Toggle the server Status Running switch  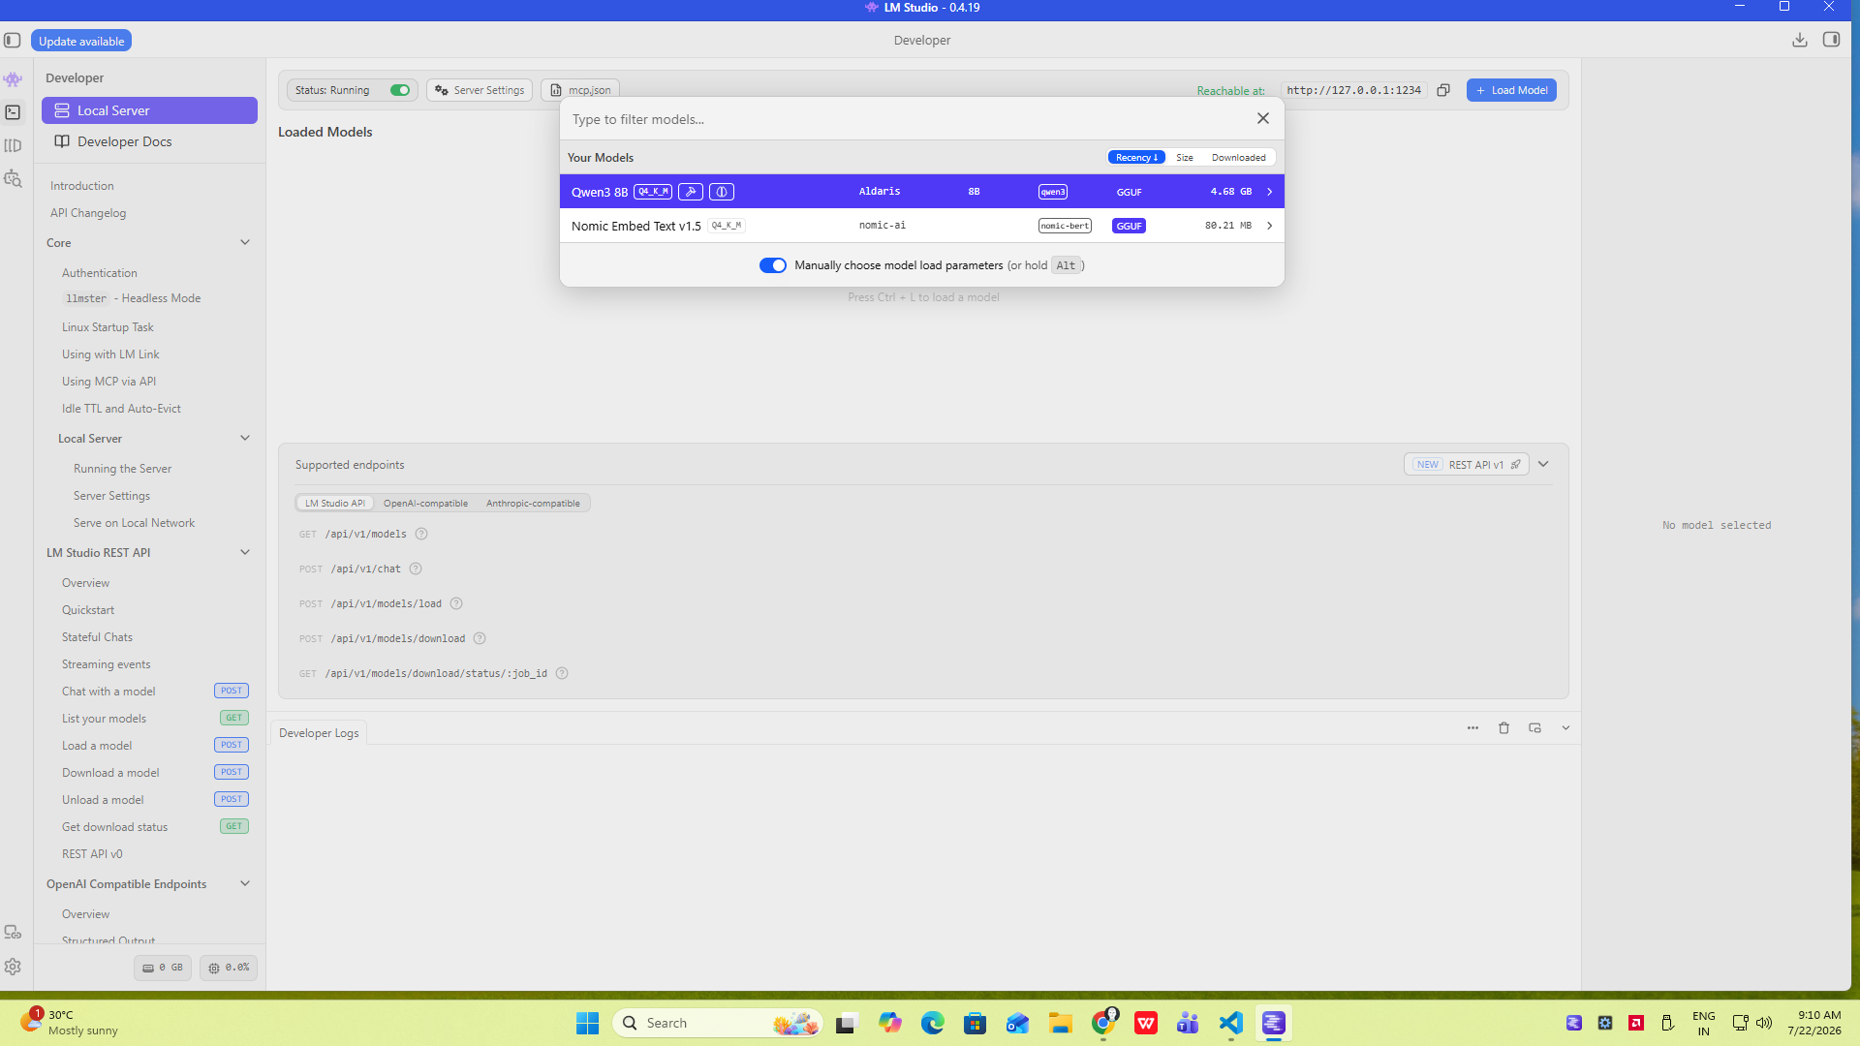click(x=400, y=90)
